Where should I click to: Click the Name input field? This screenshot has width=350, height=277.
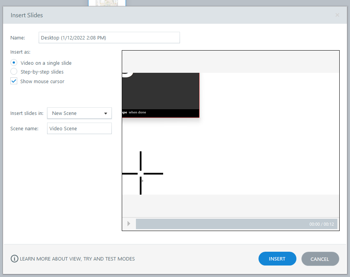click(109, 38)
